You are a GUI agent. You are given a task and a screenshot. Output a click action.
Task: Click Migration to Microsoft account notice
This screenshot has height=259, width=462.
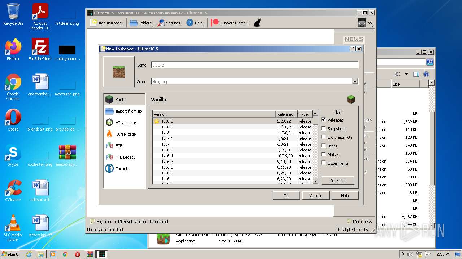pos(129,222)
